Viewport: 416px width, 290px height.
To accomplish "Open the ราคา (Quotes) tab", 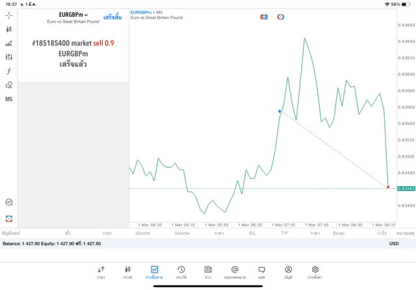I will point(101,272).
